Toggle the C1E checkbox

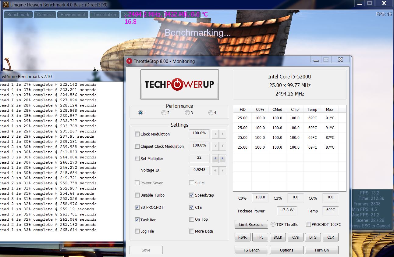click(192, 207)
